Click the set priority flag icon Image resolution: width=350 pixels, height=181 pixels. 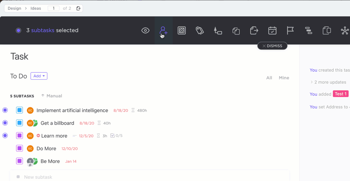point(290,31)
